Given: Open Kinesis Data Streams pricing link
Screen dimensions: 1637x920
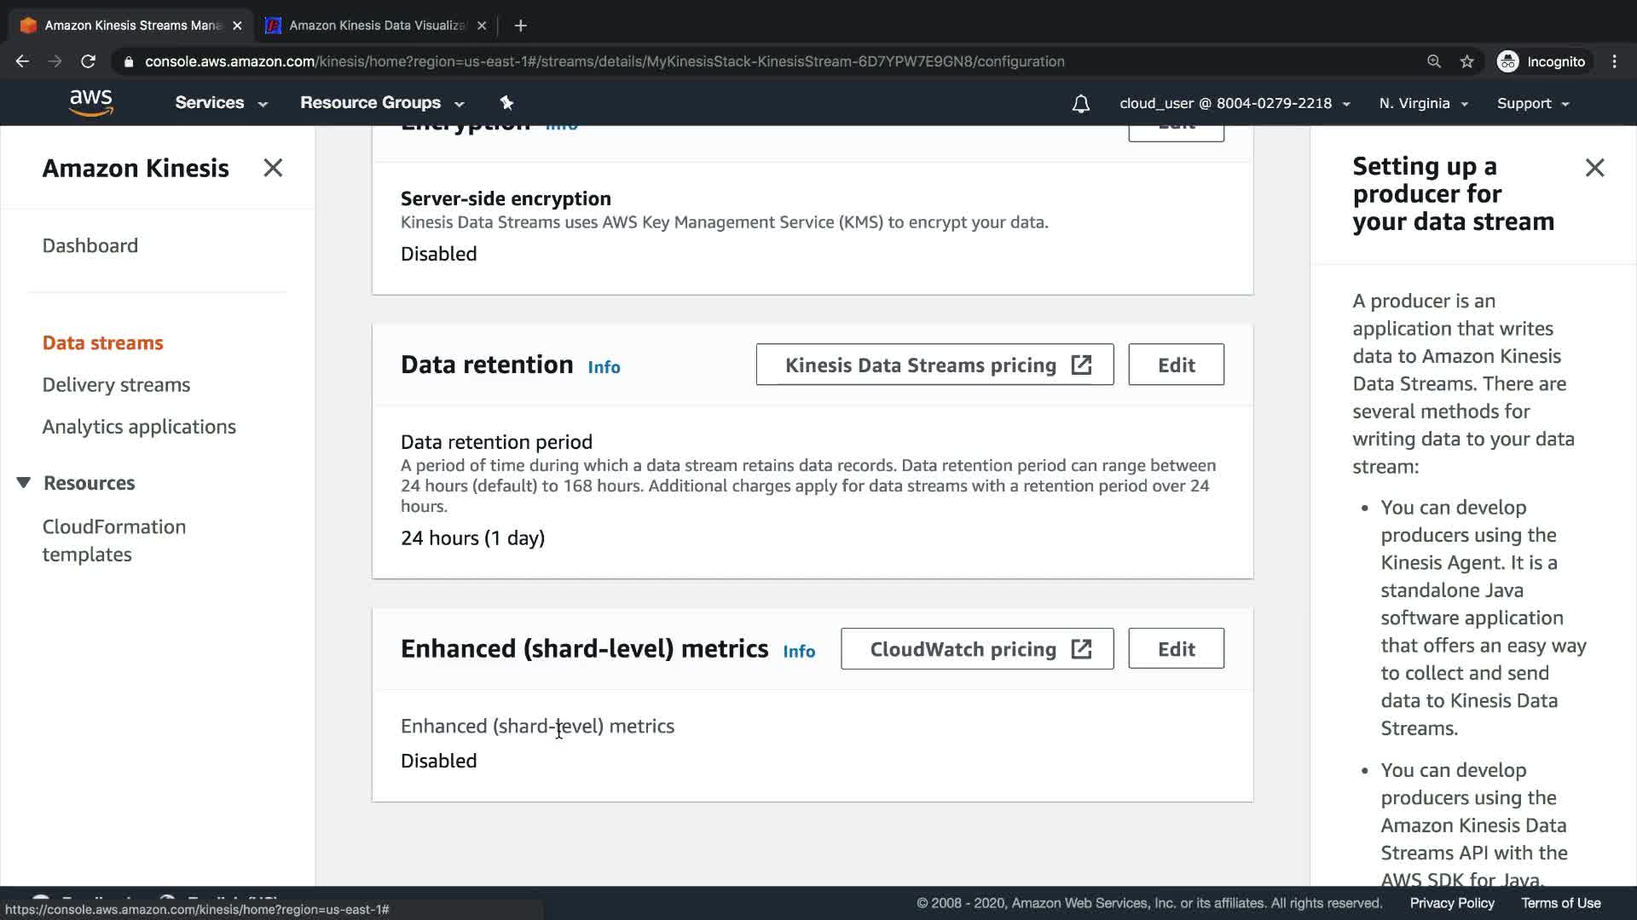Looking at the screenshot, I should click(x=934, y=365).
